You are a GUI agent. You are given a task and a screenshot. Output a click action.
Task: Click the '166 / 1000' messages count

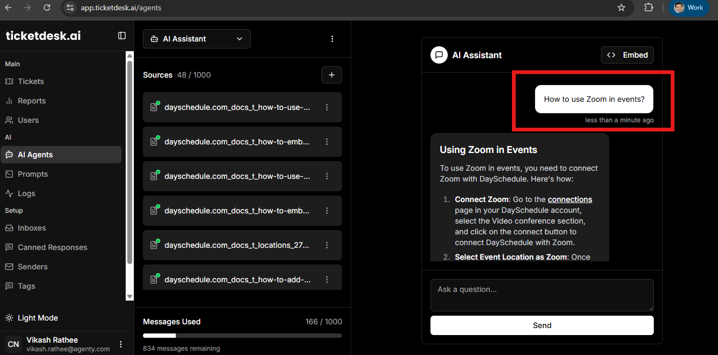(x=324, y=322)
